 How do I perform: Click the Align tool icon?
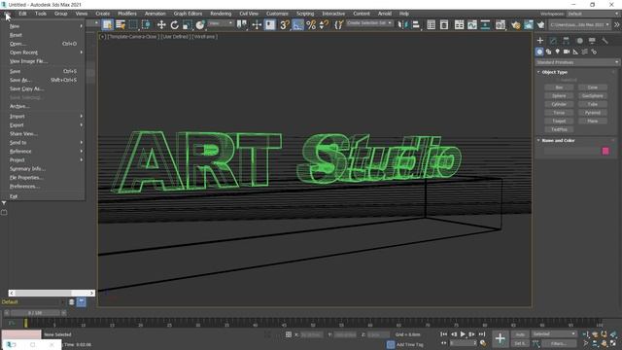[x=416, y=25]
